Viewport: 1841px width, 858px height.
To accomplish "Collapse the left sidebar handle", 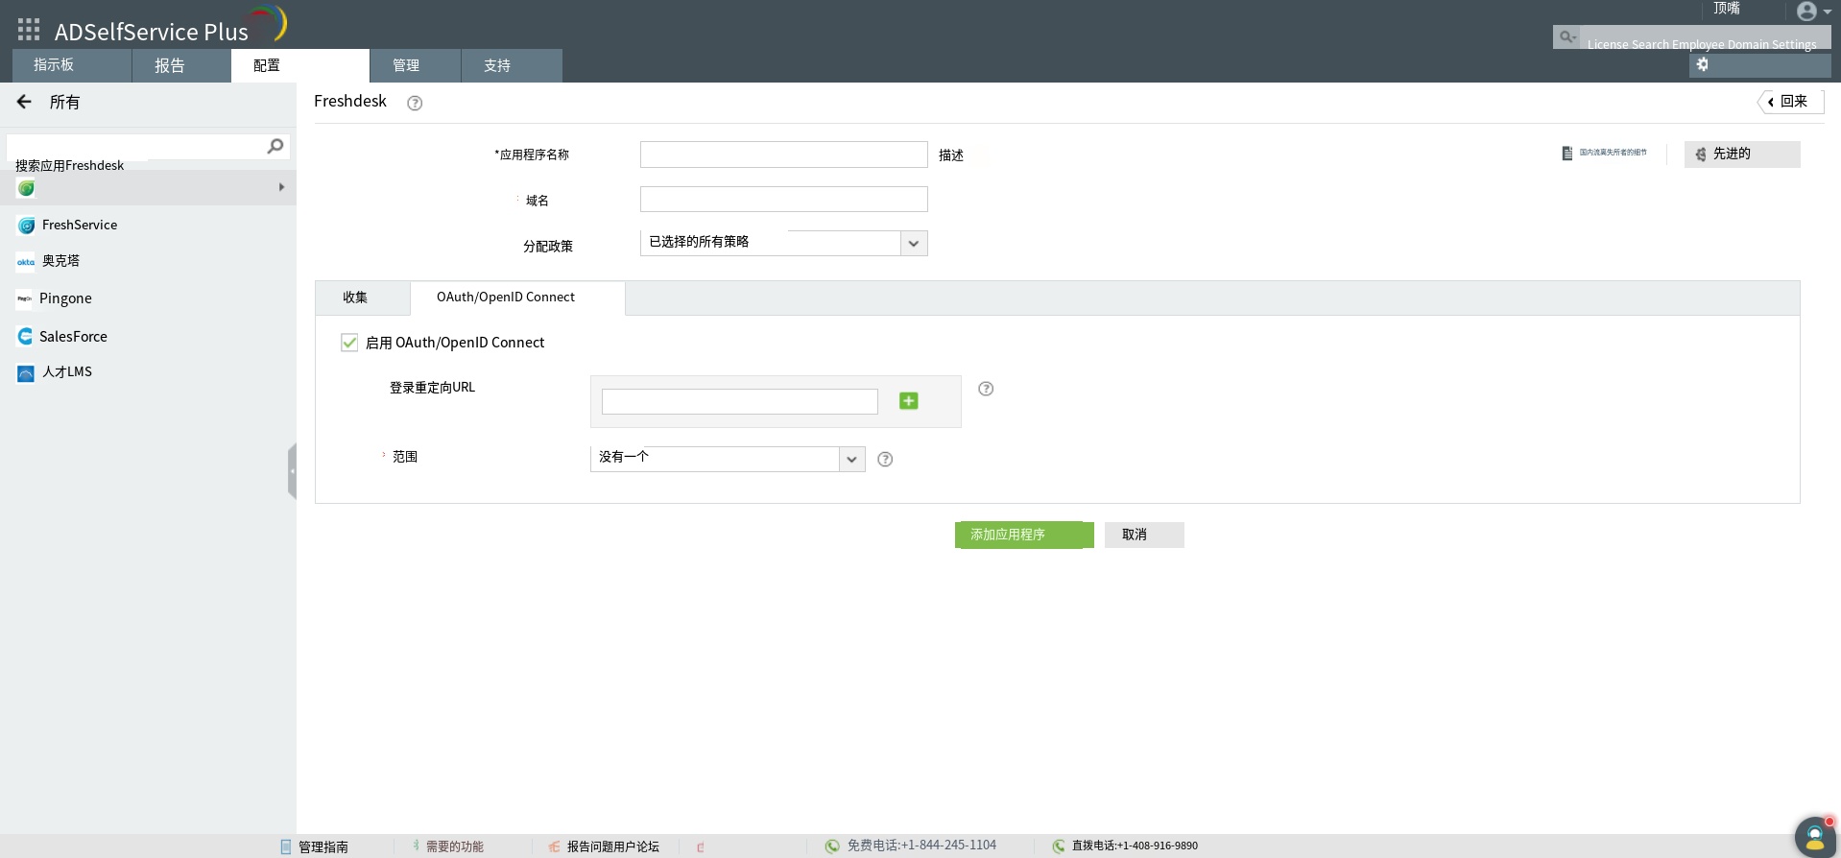I will (292, 471).
